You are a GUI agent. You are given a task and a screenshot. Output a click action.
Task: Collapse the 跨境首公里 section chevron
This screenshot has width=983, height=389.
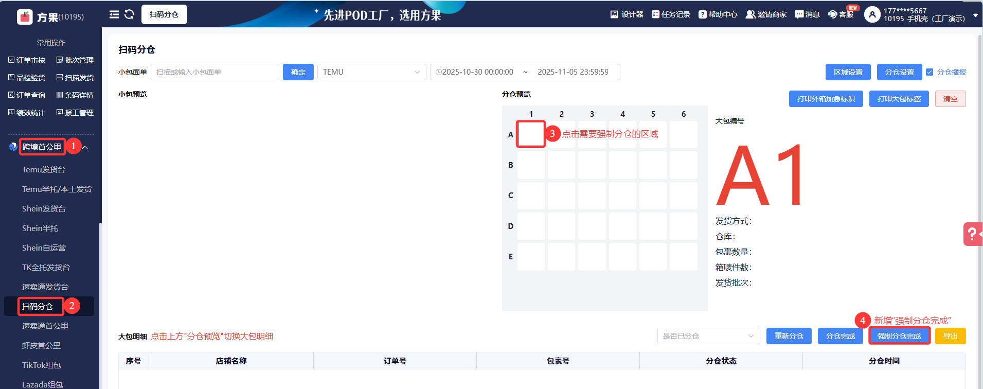point(85,148)
